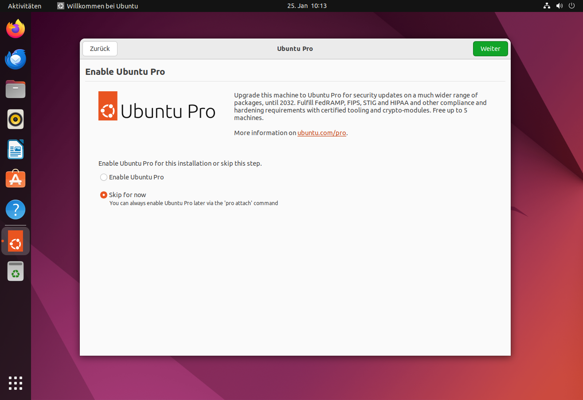Click the volume speaker icon
Image resolution: width=583 pixels, height=400 pixels.
click(x=560, y=6)
